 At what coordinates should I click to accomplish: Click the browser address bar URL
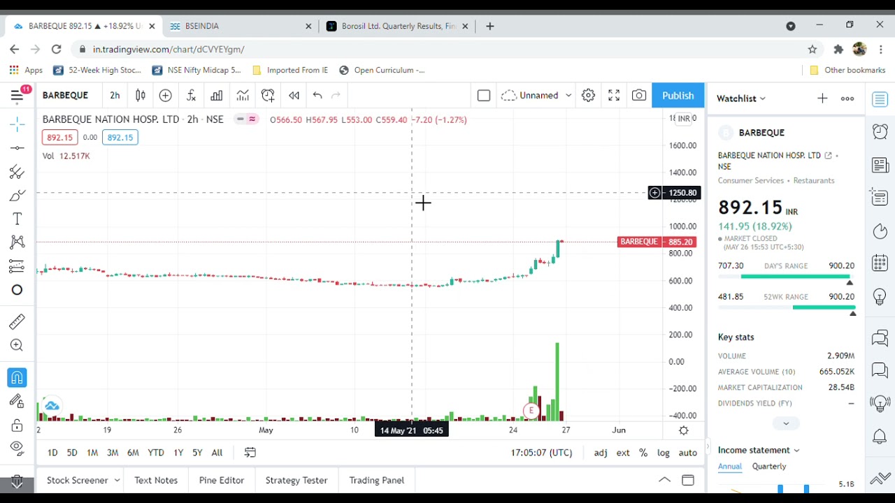[169, 50]
